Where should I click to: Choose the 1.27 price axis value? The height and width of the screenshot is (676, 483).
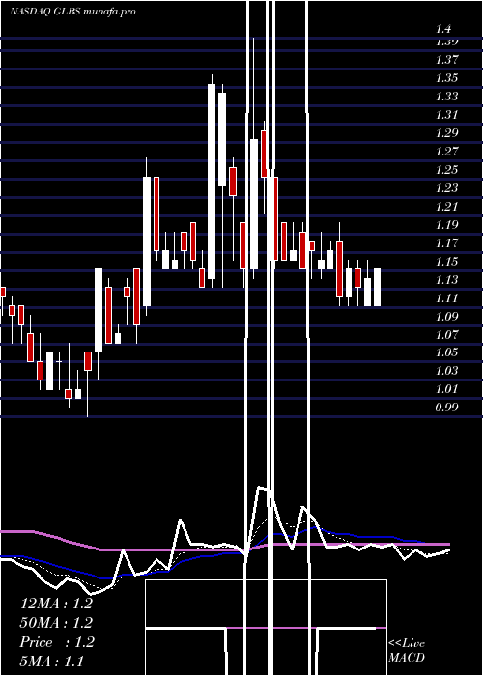[446, 152]
